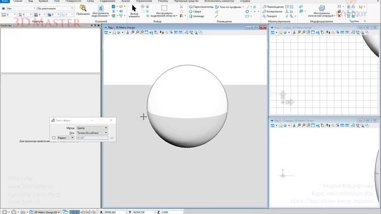Select the Сфера sphere solid tool
The height and width of the screenshot is (214, 381).
[x=195, y=11]
